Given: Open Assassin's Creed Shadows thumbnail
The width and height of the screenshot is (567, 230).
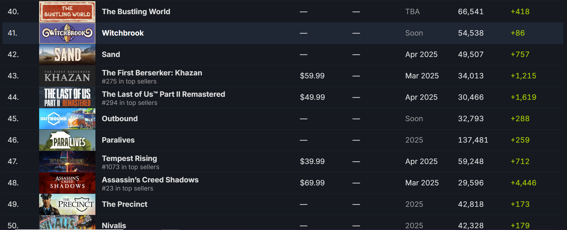Looking at the screenshot, I should (x=67, y=183).
